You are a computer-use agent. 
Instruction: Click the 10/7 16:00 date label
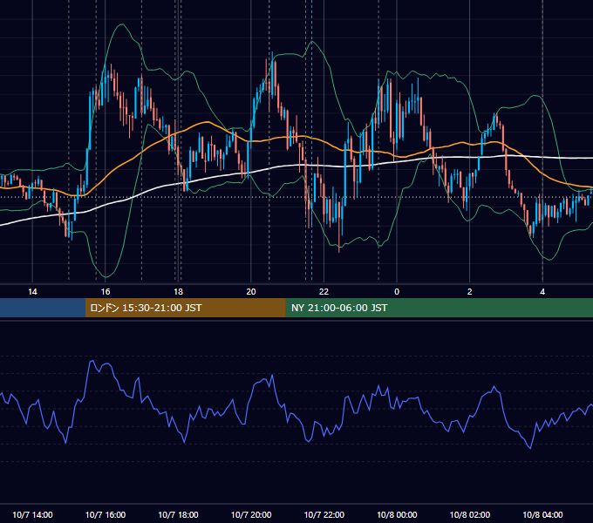pos(106,514)
